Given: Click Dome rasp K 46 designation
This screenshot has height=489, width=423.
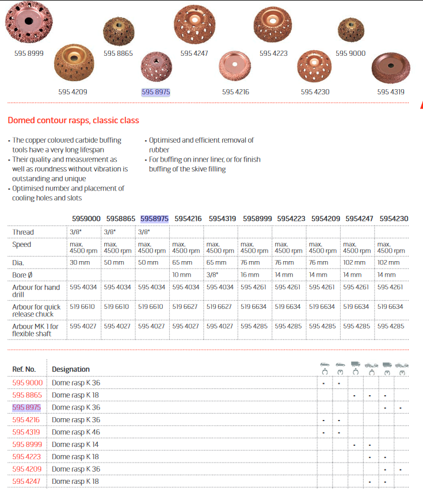Looking at the screenshot, I should click(76, 432).
